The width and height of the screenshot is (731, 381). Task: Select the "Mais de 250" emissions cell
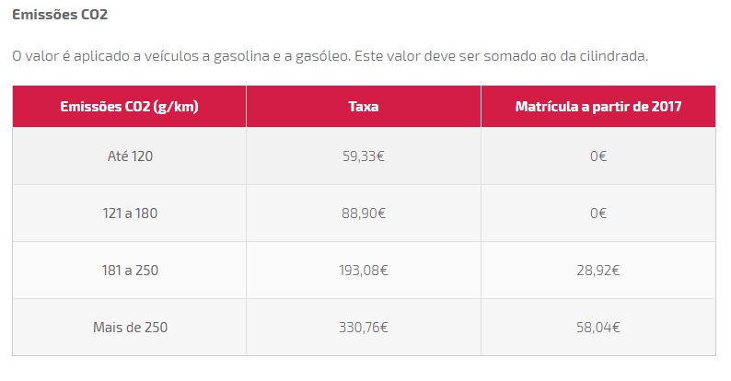click(129, 327)
